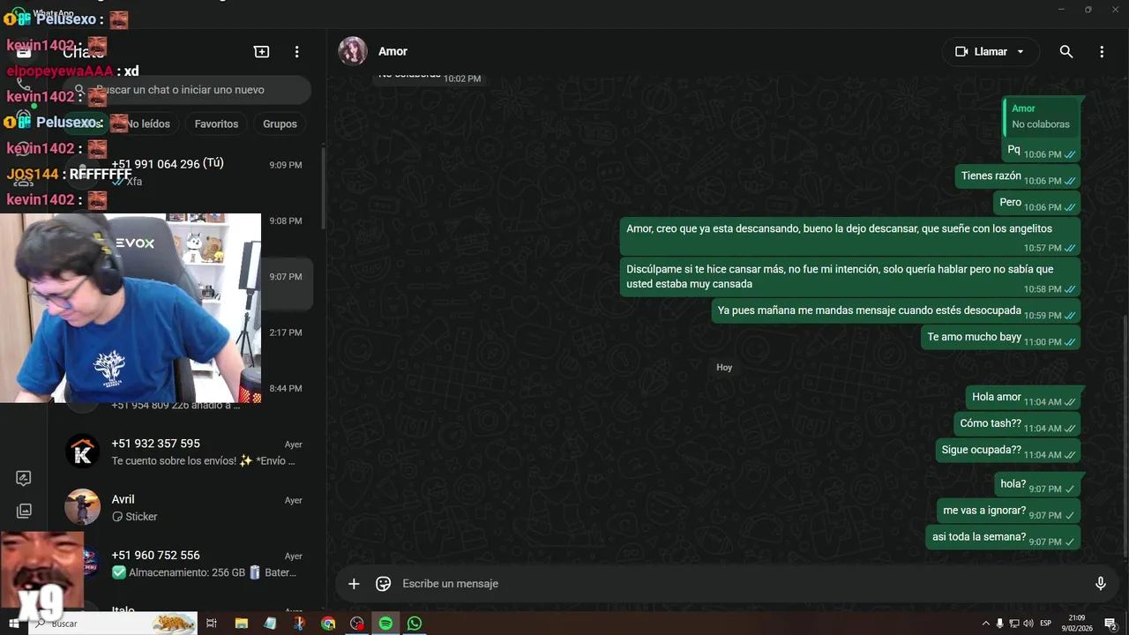Viewport: 1129px width, 635px height.
Task: Click the 'Hola amor' message
Action: [x=1023, y=398]
